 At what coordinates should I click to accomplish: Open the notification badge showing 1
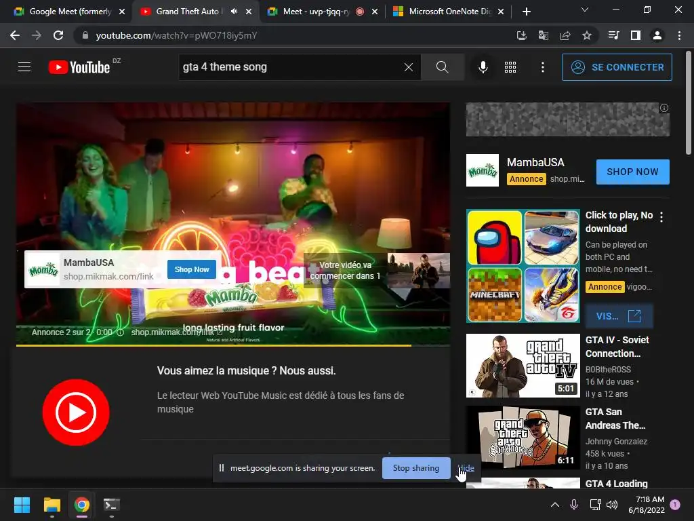click(x=675, y=505)
